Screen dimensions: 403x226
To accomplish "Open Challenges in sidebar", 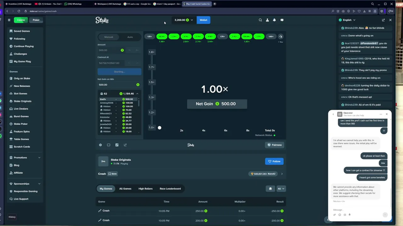I will (20, 54).
